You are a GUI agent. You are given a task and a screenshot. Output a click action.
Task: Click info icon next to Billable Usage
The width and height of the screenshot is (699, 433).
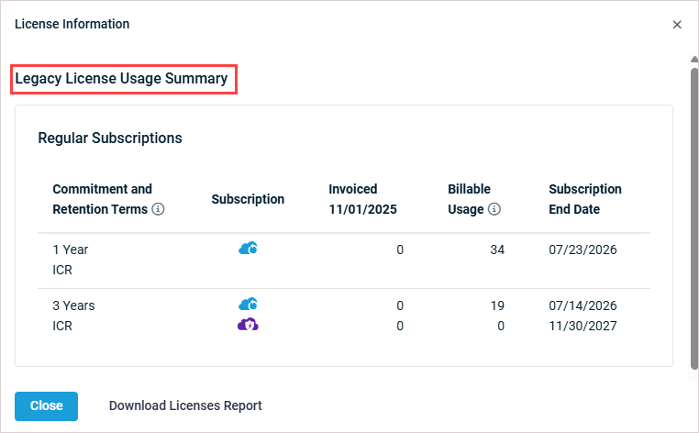(x=494, y=209)
